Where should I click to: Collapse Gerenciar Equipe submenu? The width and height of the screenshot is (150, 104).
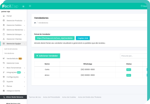[25, 44]
